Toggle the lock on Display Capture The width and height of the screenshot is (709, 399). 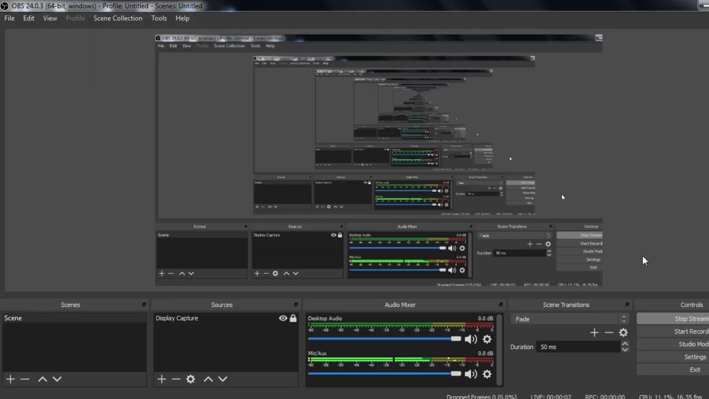[x=293, y=318]
